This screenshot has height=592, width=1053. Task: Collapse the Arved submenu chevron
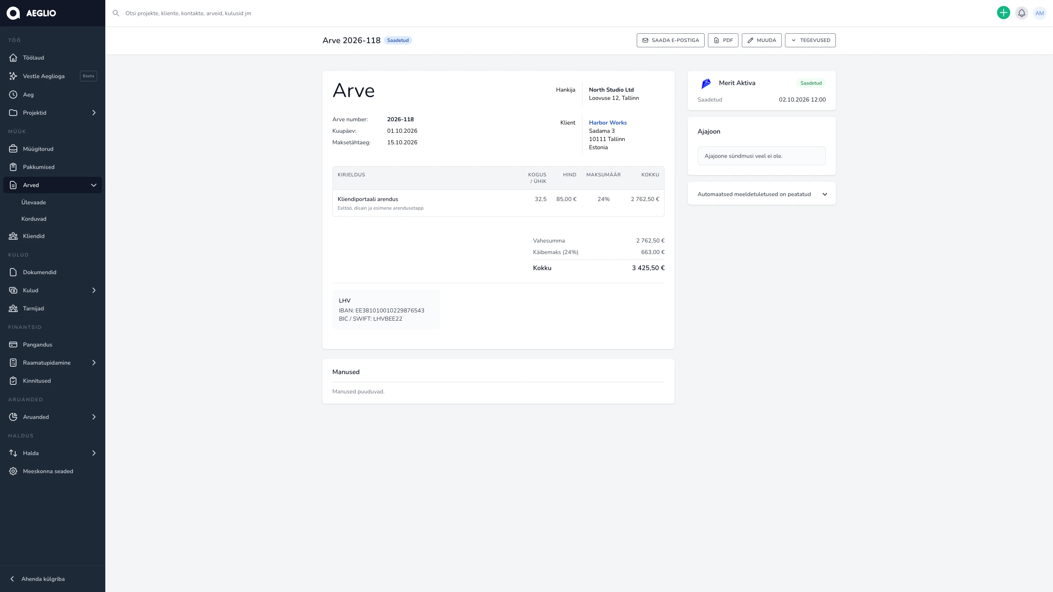coord(94,185)
